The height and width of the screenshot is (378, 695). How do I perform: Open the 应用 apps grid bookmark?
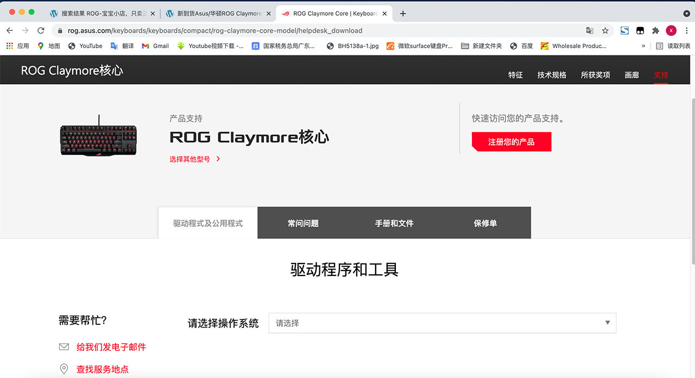point(17,46)
